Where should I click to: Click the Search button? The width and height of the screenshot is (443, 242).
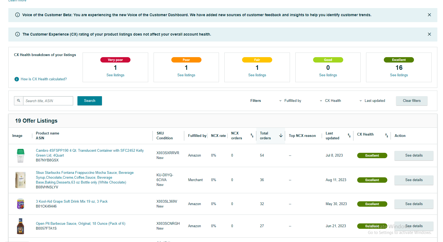[x=90, y=101]
